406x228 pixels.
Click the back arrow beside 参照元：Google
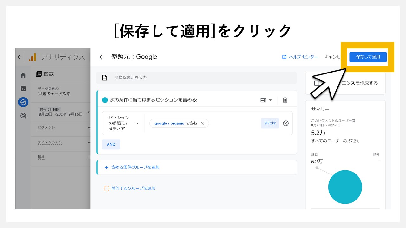click(x=101, y=57)
